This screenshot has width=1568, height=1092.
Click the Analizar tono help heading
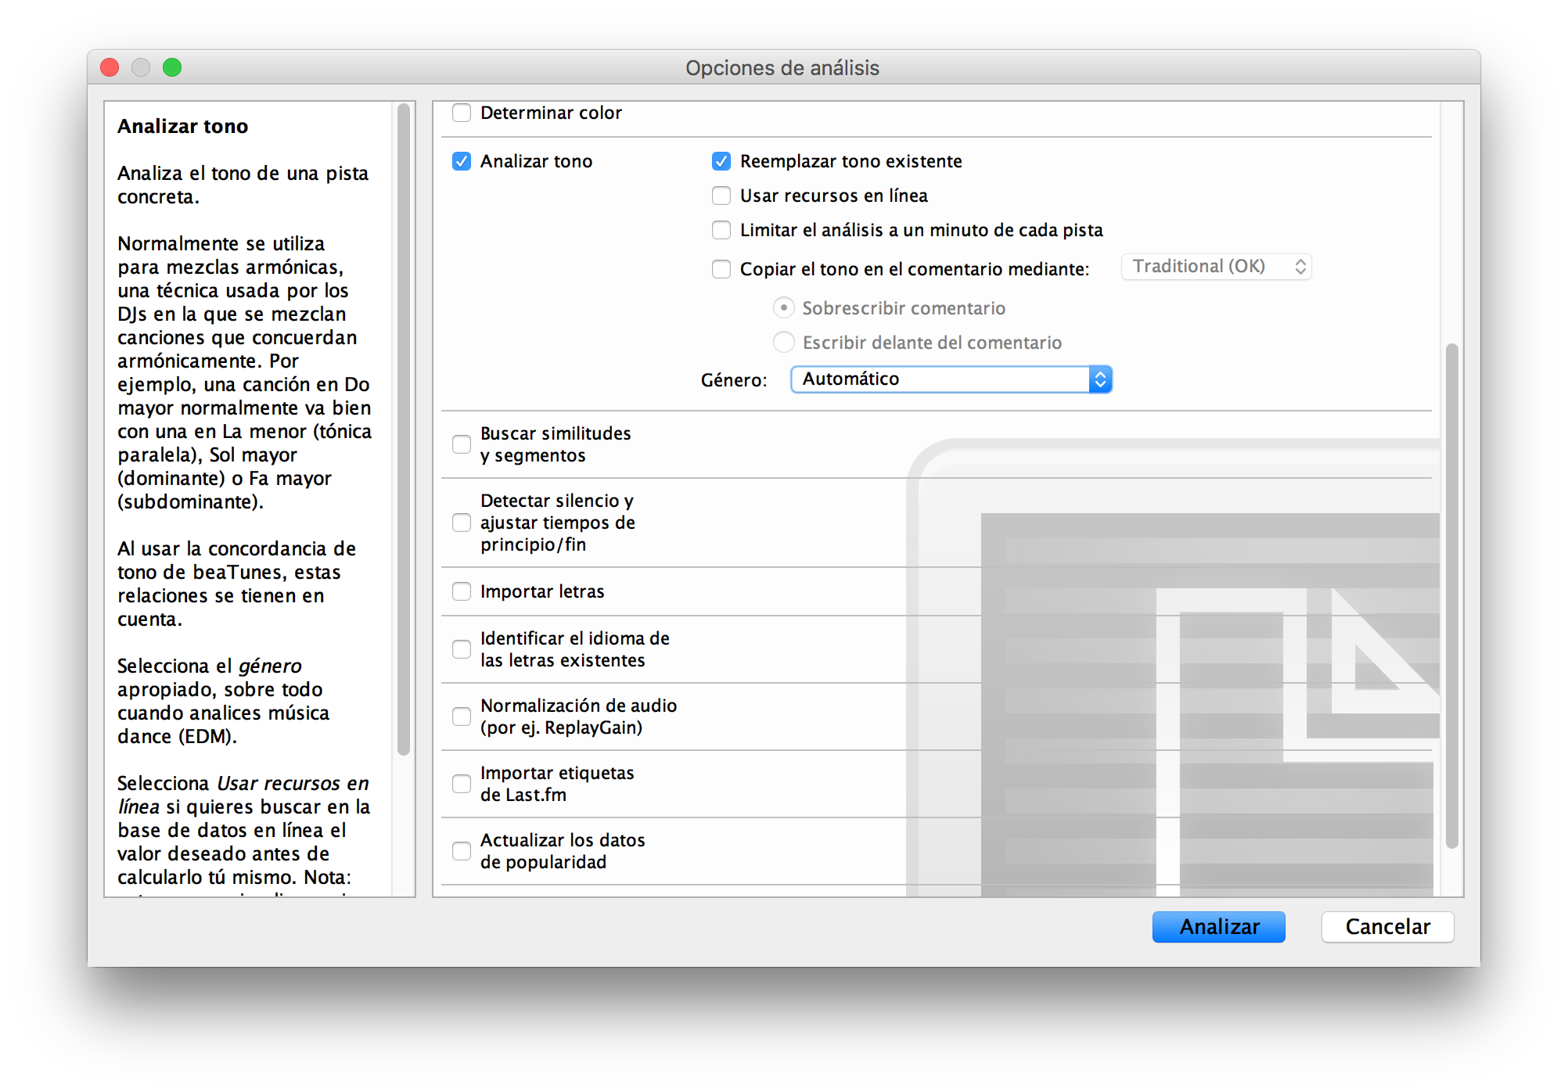coord(183,126)
